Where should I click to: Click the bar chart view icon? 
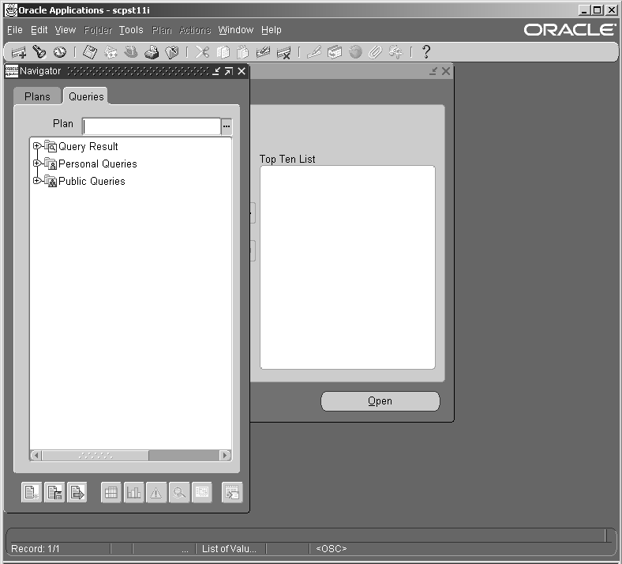133,493
